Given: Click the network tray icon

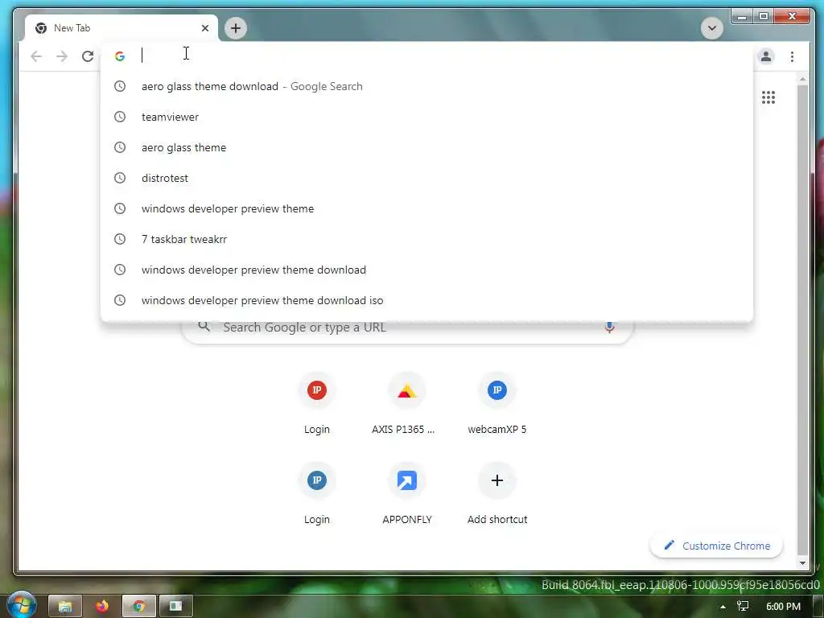Looking at the screenshot, I should tap(743, 607).
